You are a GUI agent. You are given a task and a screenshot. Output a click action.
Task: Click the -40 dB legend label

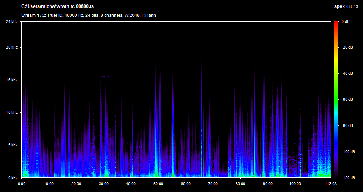[x=347, y=74]
